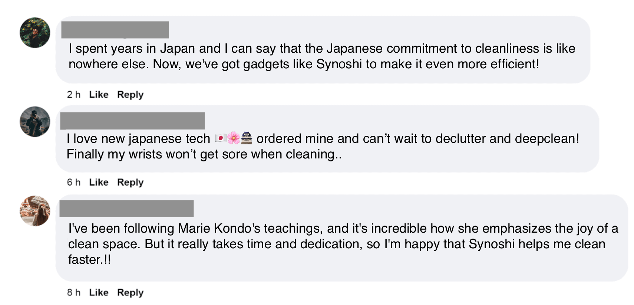Click the Japanese castle emoji
Viewport: 634px width, 305px height.
(247, 138)
